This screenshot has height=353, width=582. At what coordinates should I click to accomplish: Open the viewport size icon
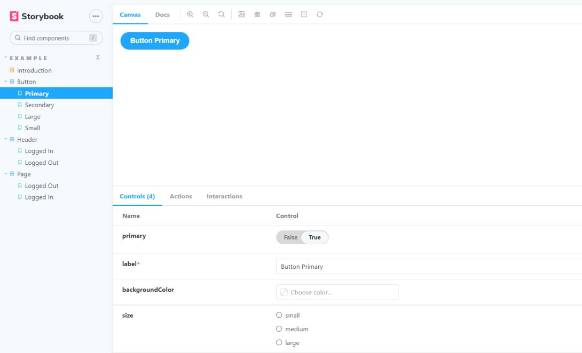point(273,14)
